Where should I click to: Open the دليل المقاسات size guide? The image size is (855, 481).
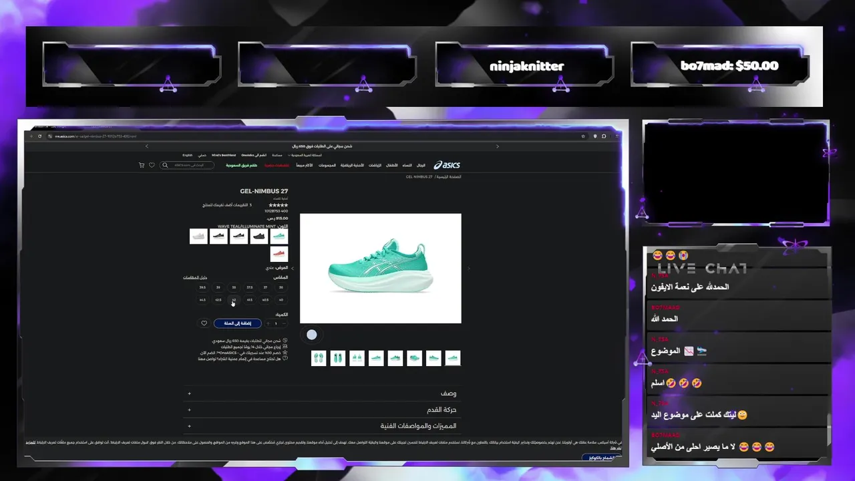[196, 278]
